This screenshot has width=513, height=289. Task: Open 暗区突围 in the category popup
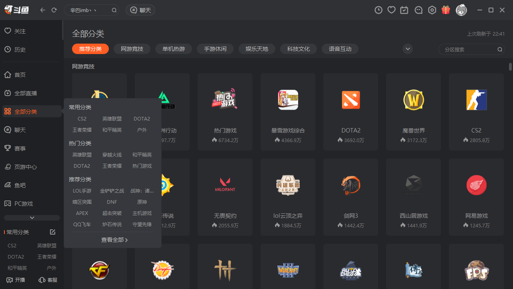pyautogui.click(x=82, y=202)
